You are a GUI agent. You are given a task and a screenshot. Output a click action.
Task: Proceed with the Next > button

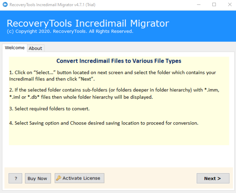pos(213,179)
